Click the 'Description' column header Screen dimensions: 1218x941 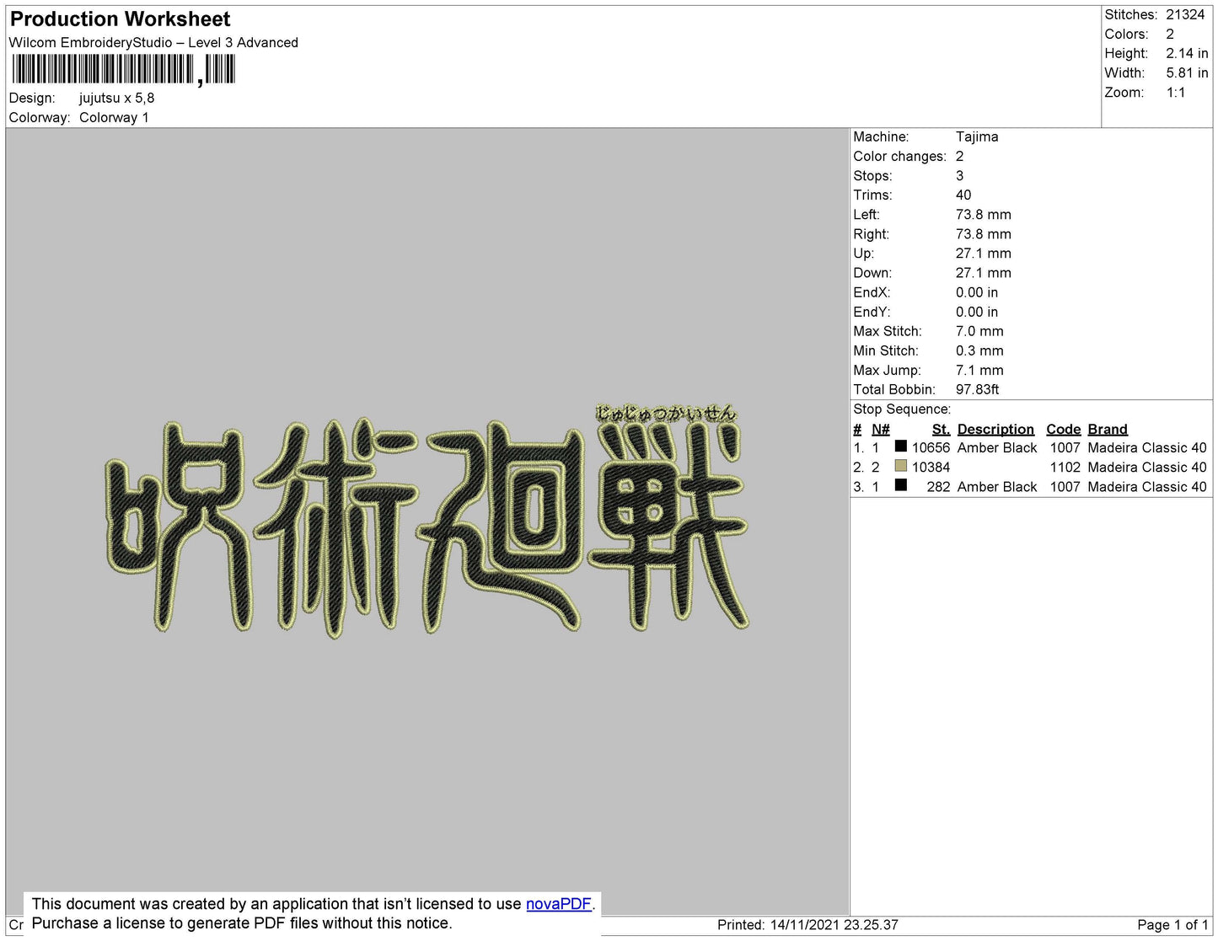tap(995, 429)
